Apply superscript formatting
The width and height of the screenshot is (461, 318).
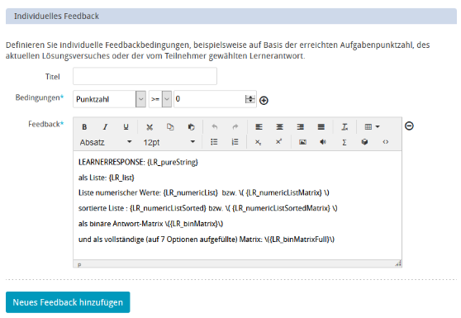pos(278,142)
